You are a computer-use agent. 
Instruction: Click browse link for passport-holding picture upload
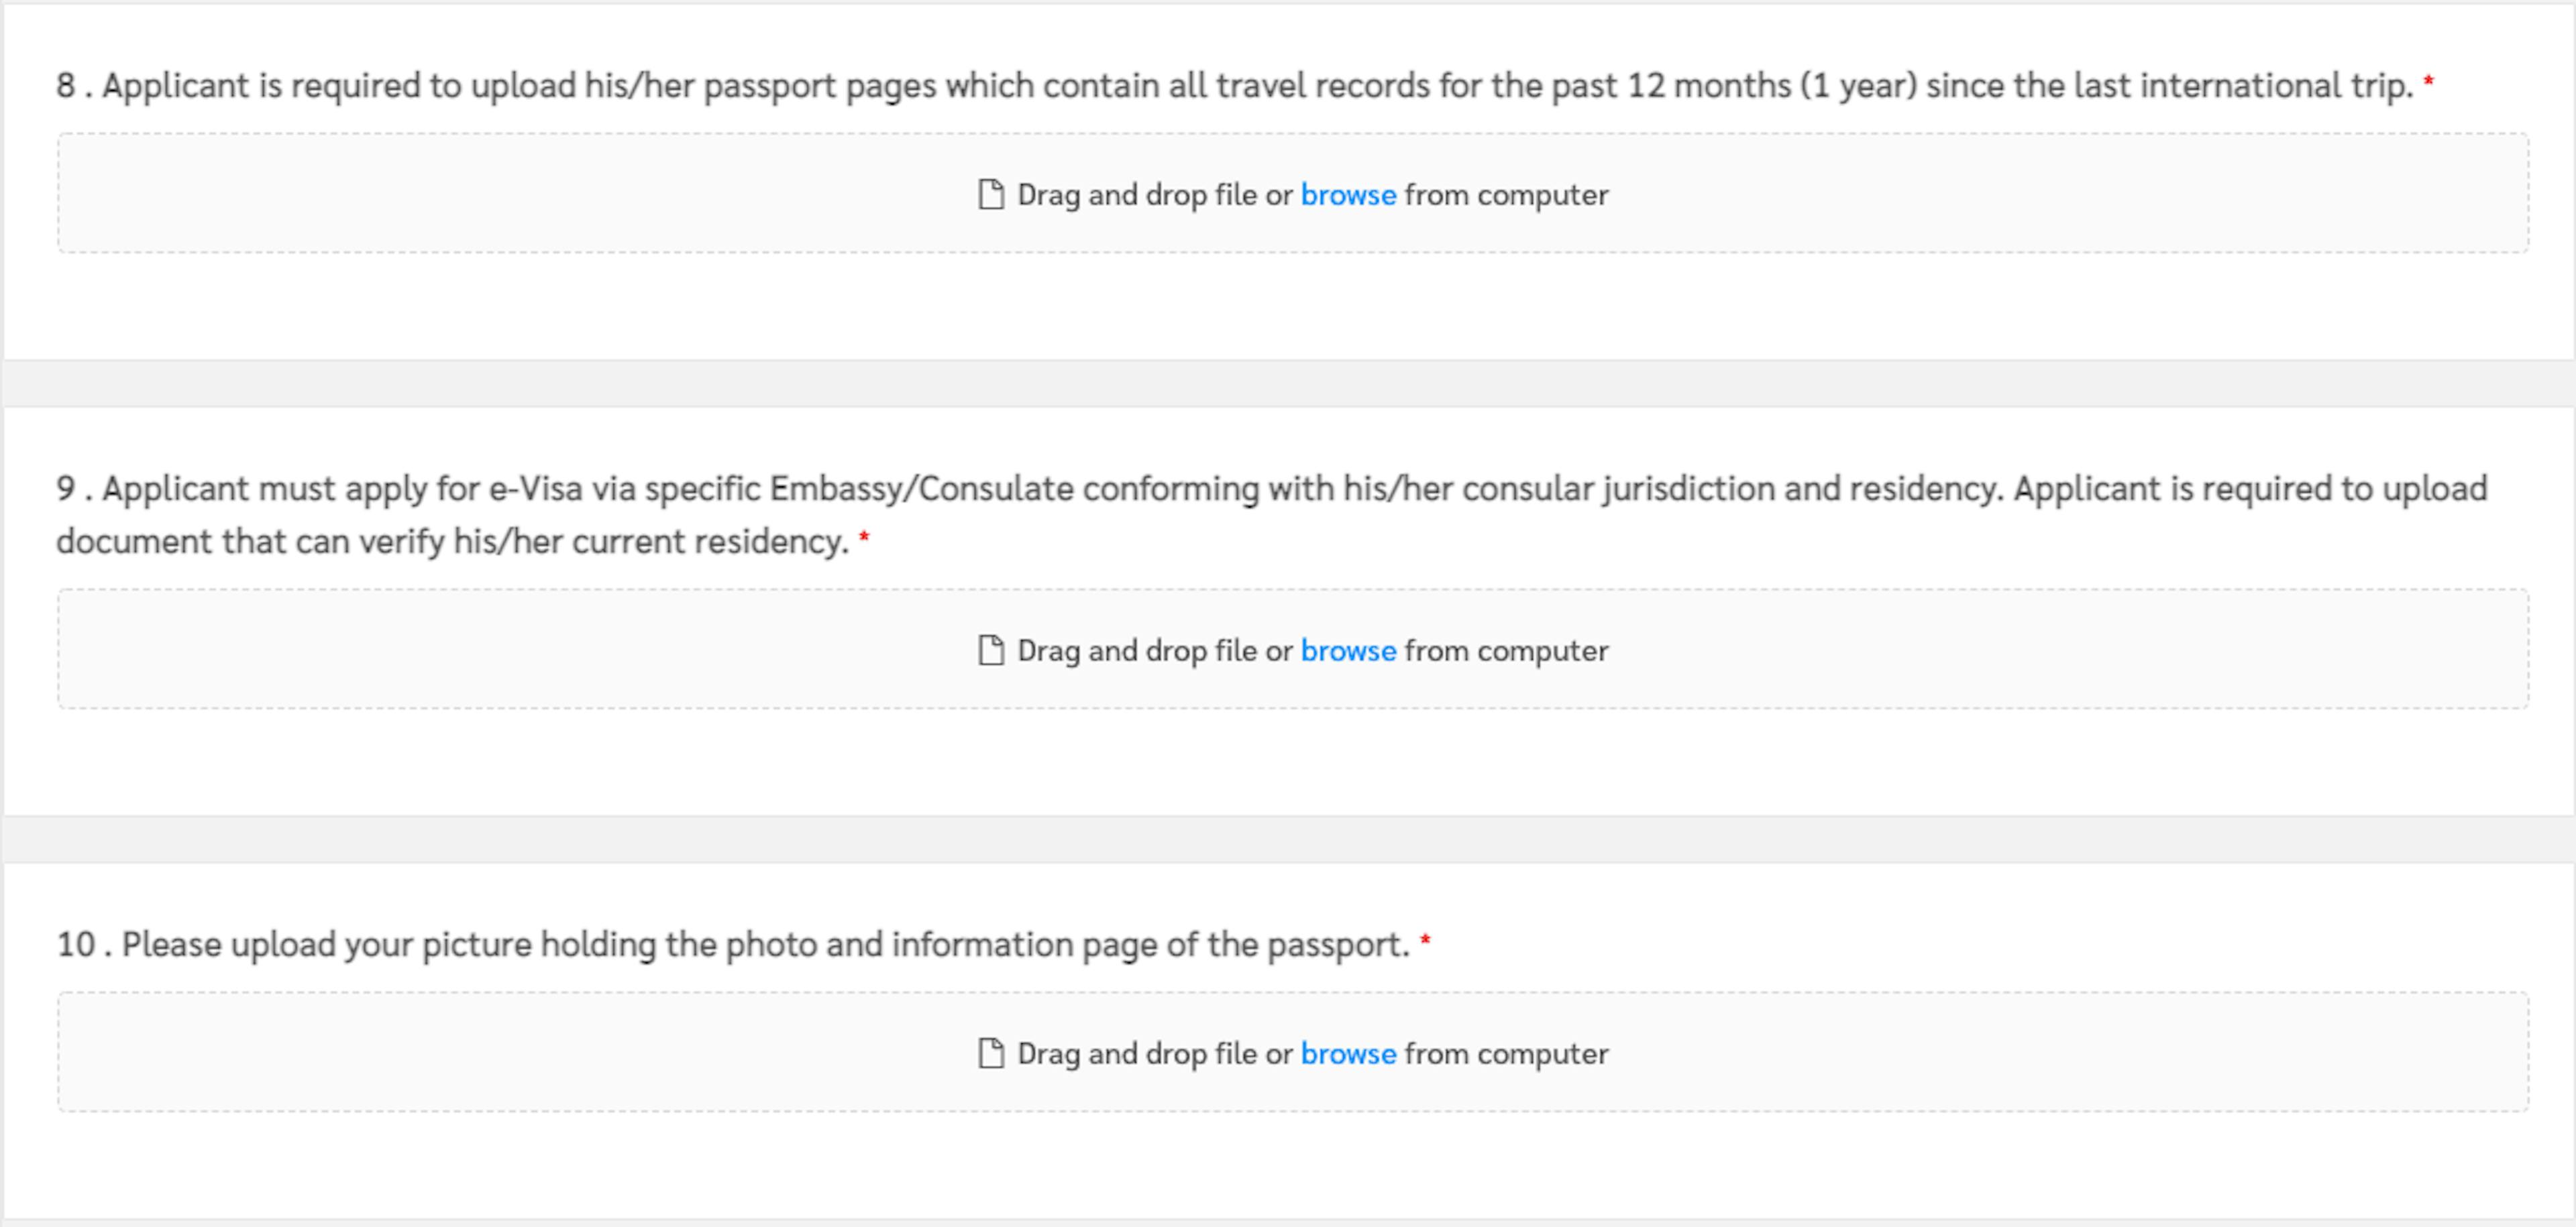pos(1348,1053)
